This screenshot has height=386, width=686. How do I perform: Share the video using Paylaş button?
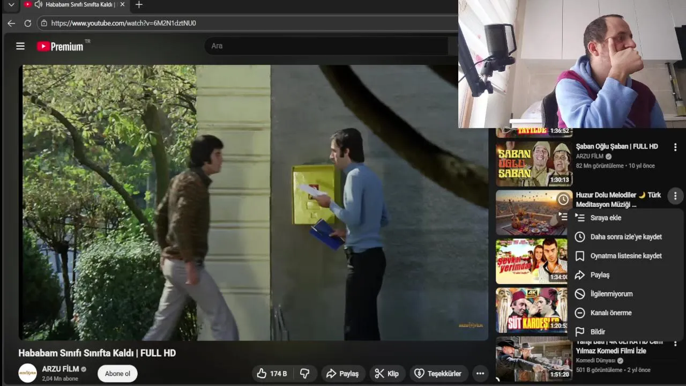click(x=343, y=374)
